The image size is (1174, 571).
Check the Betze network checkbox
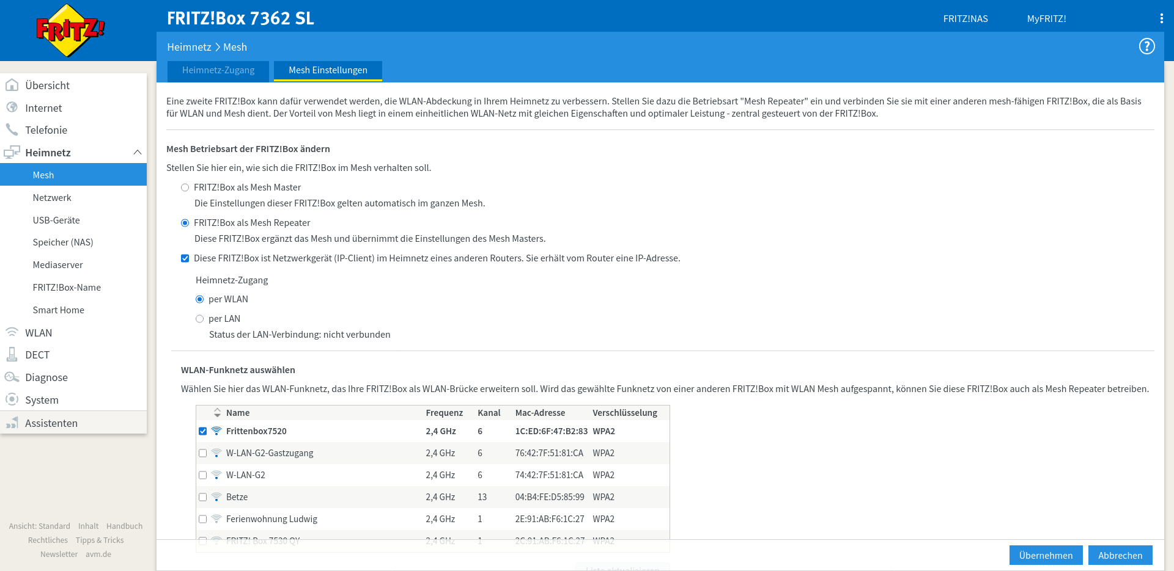click(x=202, y=497)
